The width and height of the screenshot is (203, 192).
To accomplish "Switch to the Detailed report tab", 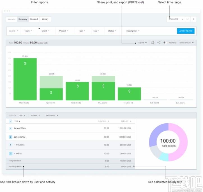I will coord(34,19).
